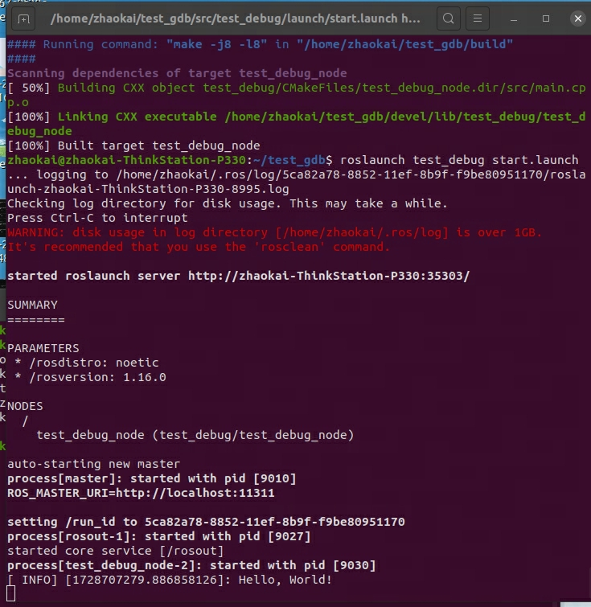
Task: Click the "auto-starting new master" line
Action: [94, 464]
